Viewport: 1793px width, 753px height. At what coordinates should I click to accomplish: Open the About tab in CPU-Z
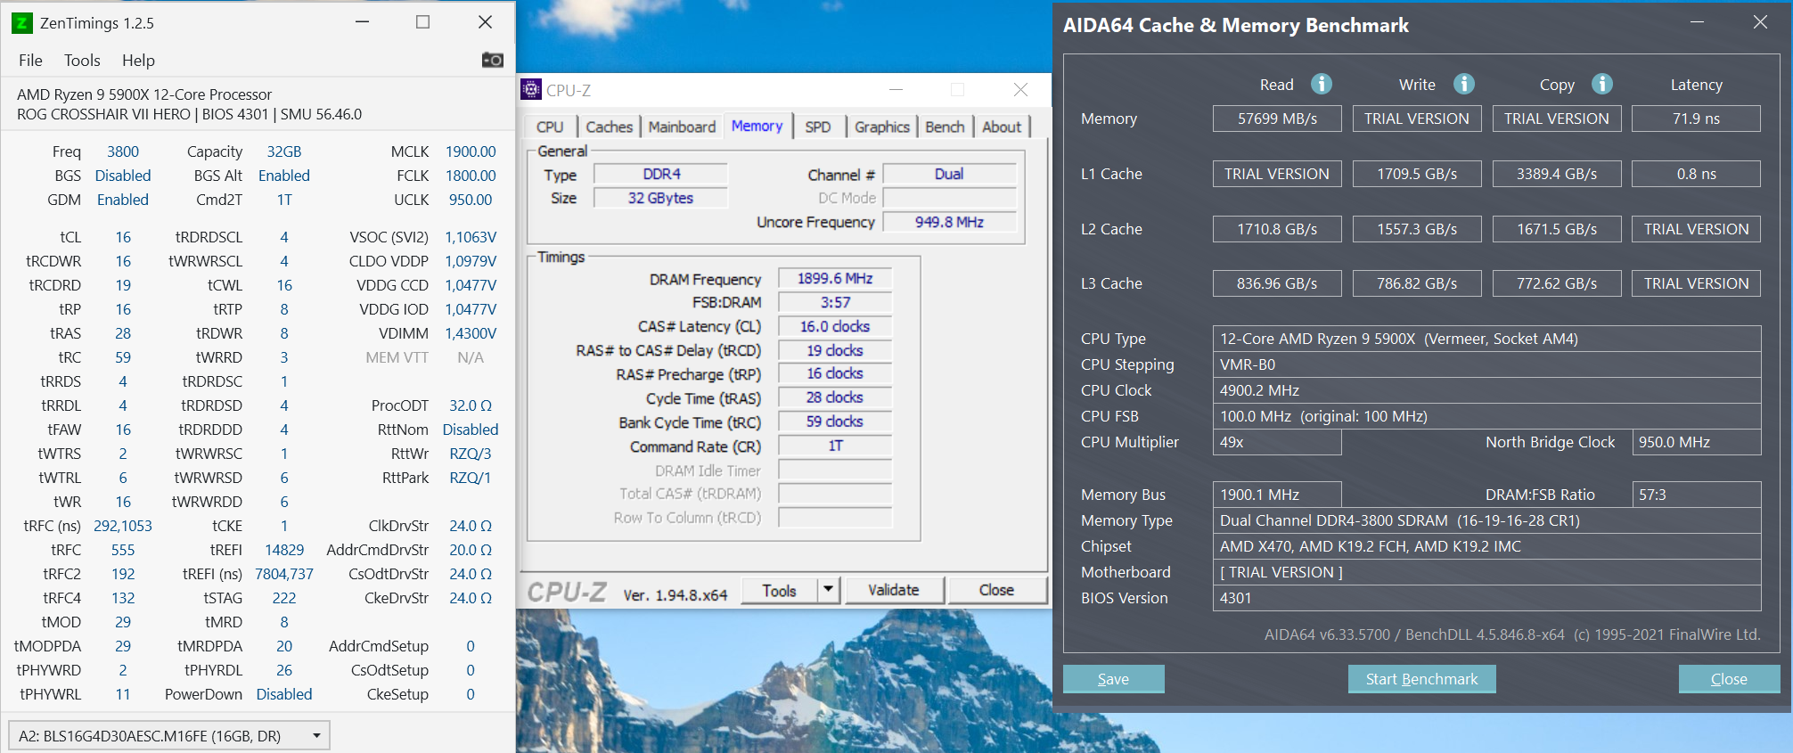[x=1002, y=127]
